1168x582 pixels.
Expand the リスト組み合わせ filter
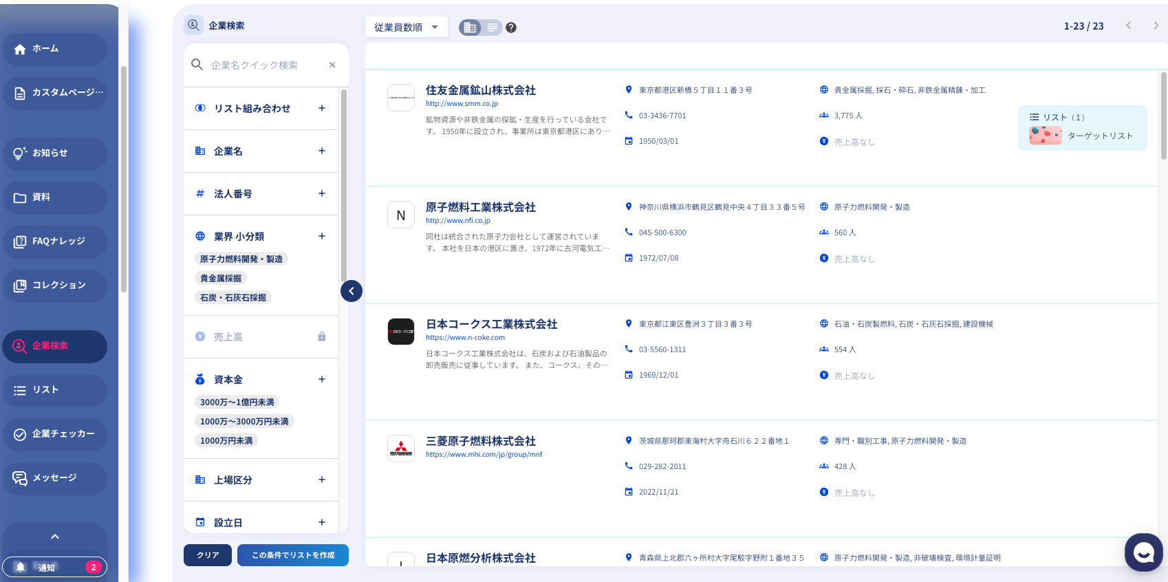pyautogui.click(x=321, y=108)
